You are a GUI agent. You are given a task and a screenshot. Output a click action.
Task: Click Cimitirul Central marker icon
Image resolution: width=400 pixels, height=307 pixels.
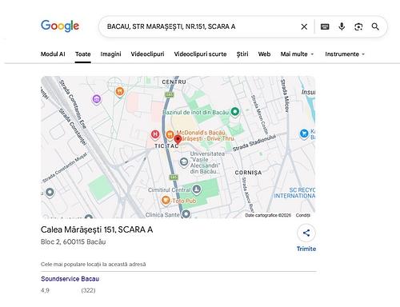pyautogui.click(x=197, y=189)
